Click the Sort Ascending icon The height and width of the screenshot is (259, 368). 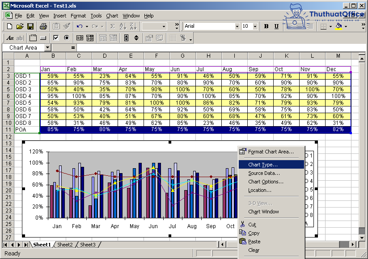[x=123, y=26]
